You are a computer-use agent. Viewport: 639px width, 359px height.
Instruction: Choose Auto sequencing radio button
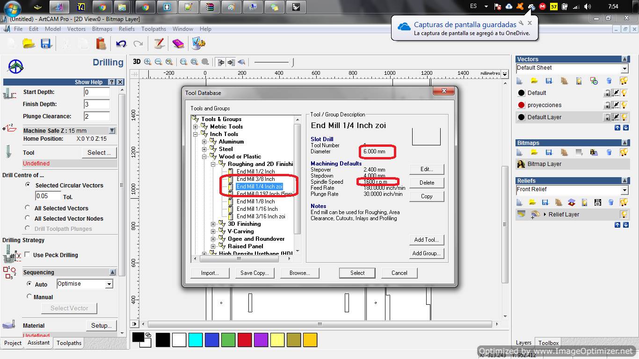click(29, 284)
